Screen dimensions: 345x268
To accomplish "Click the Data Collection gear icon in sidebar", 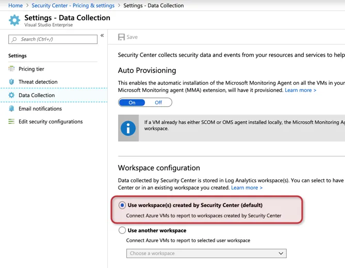I will [11, 95].
